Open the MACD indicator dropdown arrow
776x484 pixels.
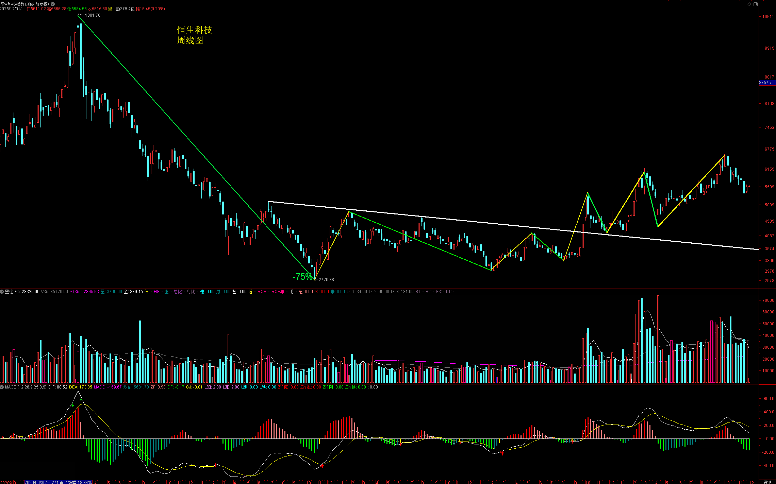(2, 387)
